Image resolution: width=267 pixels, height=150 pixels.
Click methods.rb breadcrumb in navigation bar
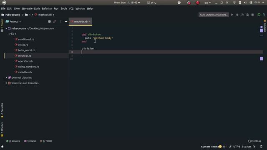[x=45, y=15]
